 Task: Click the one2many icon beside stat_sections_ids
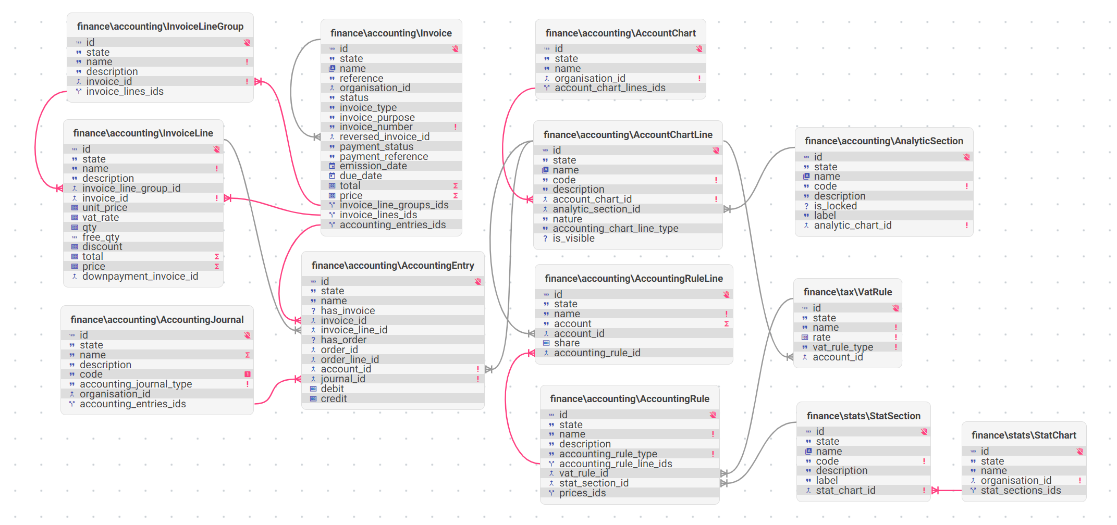[x=973, y=491]
